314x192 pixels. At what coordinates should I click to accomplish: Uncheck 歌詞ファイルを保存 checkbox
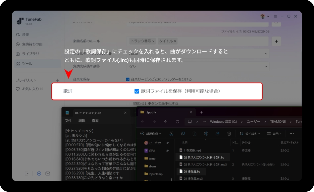click(127, 92)
